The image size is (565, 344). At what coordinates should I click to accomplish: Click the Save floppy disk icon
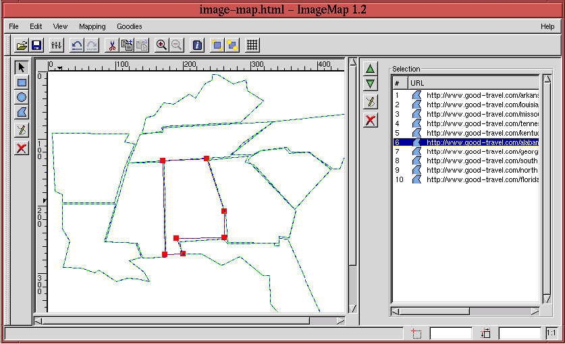(36, 45)
